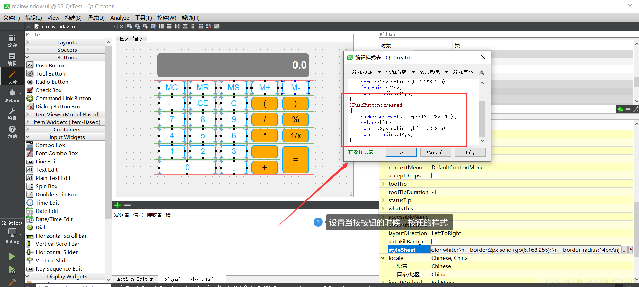
Task: Open the 添加渐变 dropdown arrow
Action: tap(413, 72)
